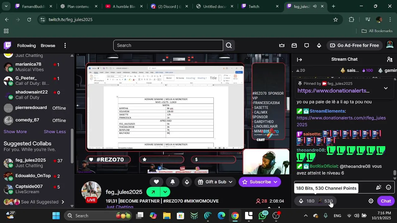Open the shadowsaint22 channel in sidebar
This screenshot has width=397, height=223.
click(x=36, y=95)
